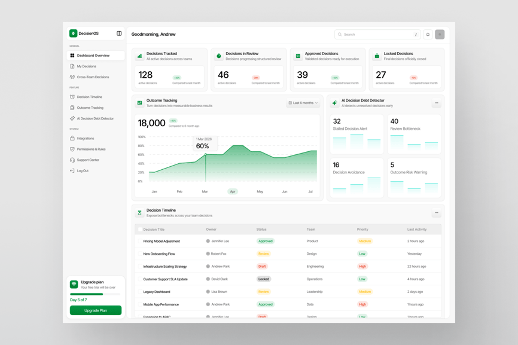The height and width of the screenshot is (345, 518).
Task: Open Permissions & Rules in sidebar
Action: pos(91,149)
